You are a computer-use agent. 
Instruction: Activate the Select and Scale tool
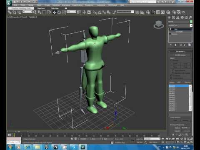64,12
